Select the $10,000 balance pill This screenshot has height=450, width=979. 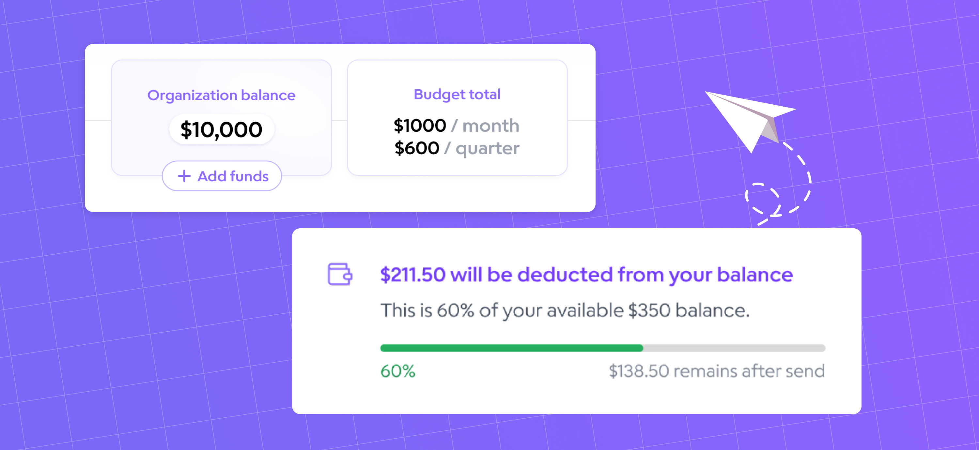221,129
